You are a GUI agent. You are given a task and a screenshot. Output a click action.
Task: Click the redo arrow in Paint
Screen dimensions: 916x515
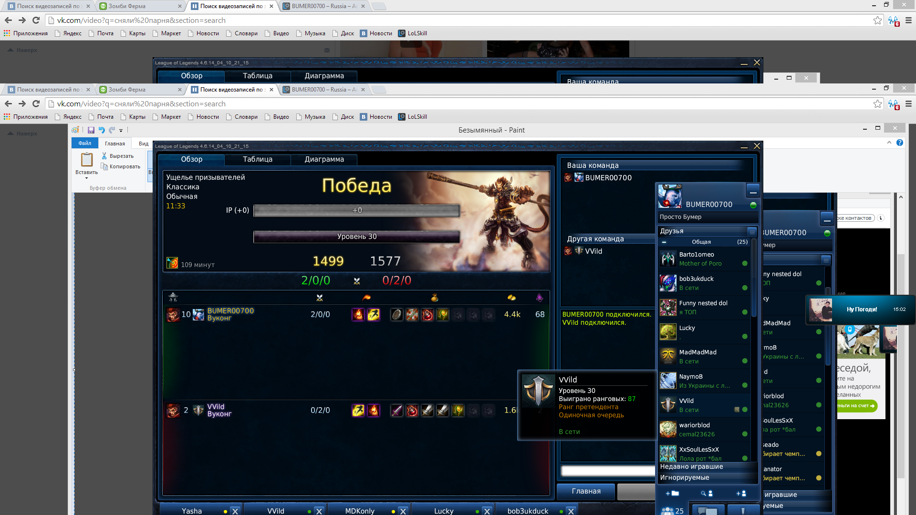[x=112, y=130]
